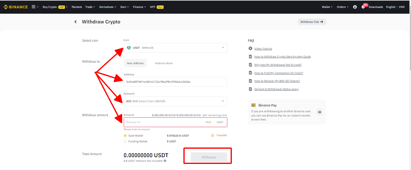Open the Orders dropdown menu

coord(343,7)
